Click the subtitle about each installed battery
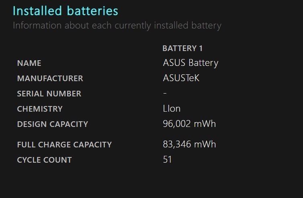The width and height of the screenshot is (303, 198). tap(117, 26)
